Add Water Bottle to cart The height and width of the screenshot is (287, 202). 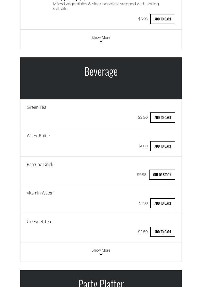[163, 146]
